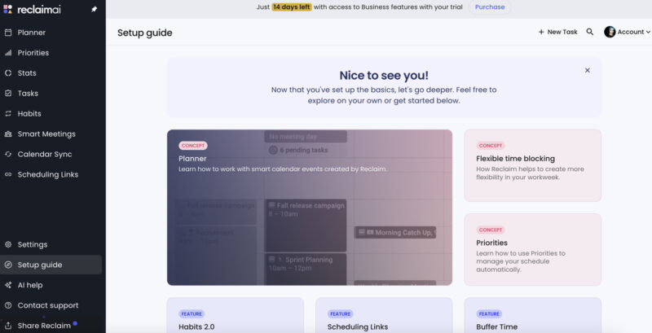
Task: Click the Setup guide page heading
Action: click(145, 33)
